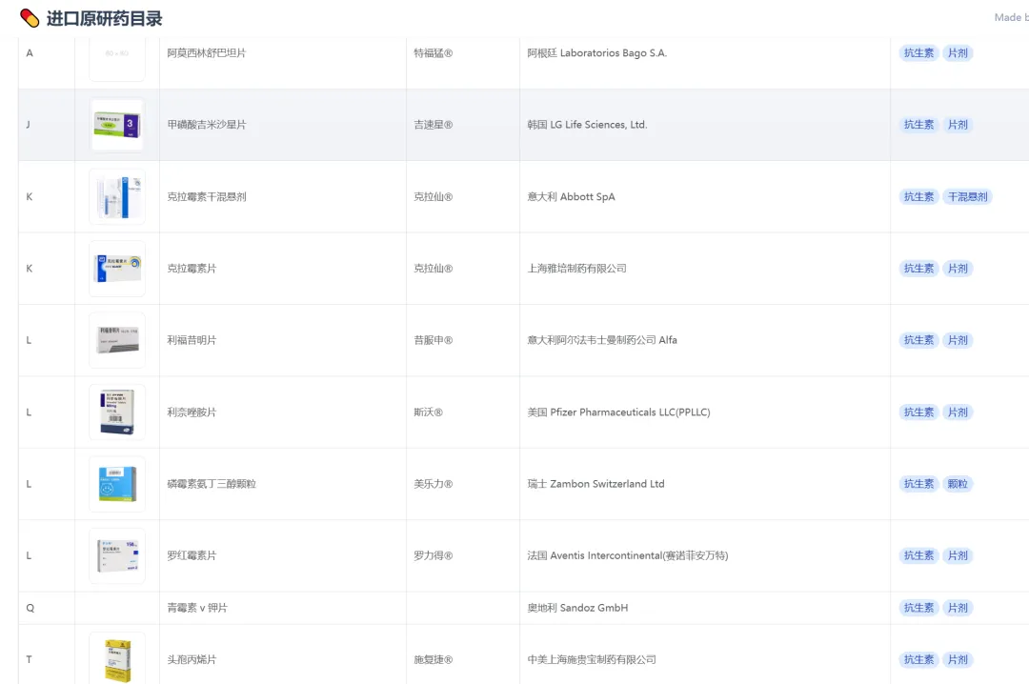Click the 抗生素 tag in 克拉霉素干混悬剂 row
Screen dimensions: 1029x684
pyautogui.click(x=918, y=196)
